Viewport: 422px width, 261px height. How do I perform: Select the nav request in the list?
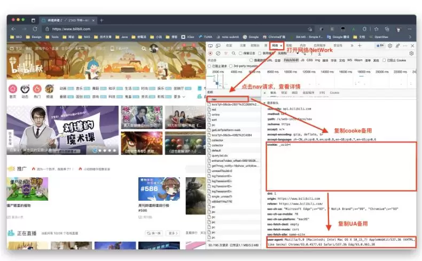coord(233,99)
